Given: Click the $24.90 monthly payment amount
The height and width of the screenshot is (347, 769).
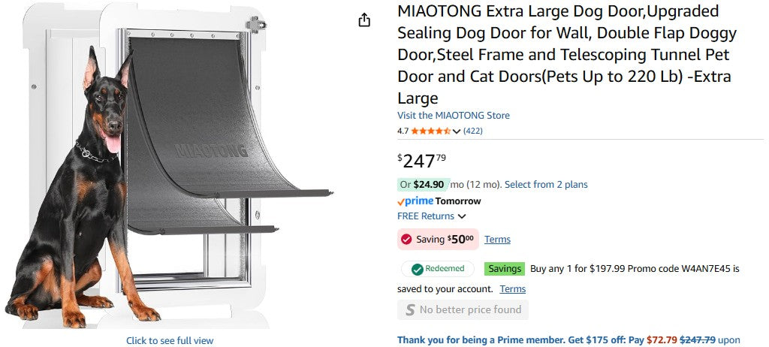Looking at the screenshot, I should click(428, 185).
